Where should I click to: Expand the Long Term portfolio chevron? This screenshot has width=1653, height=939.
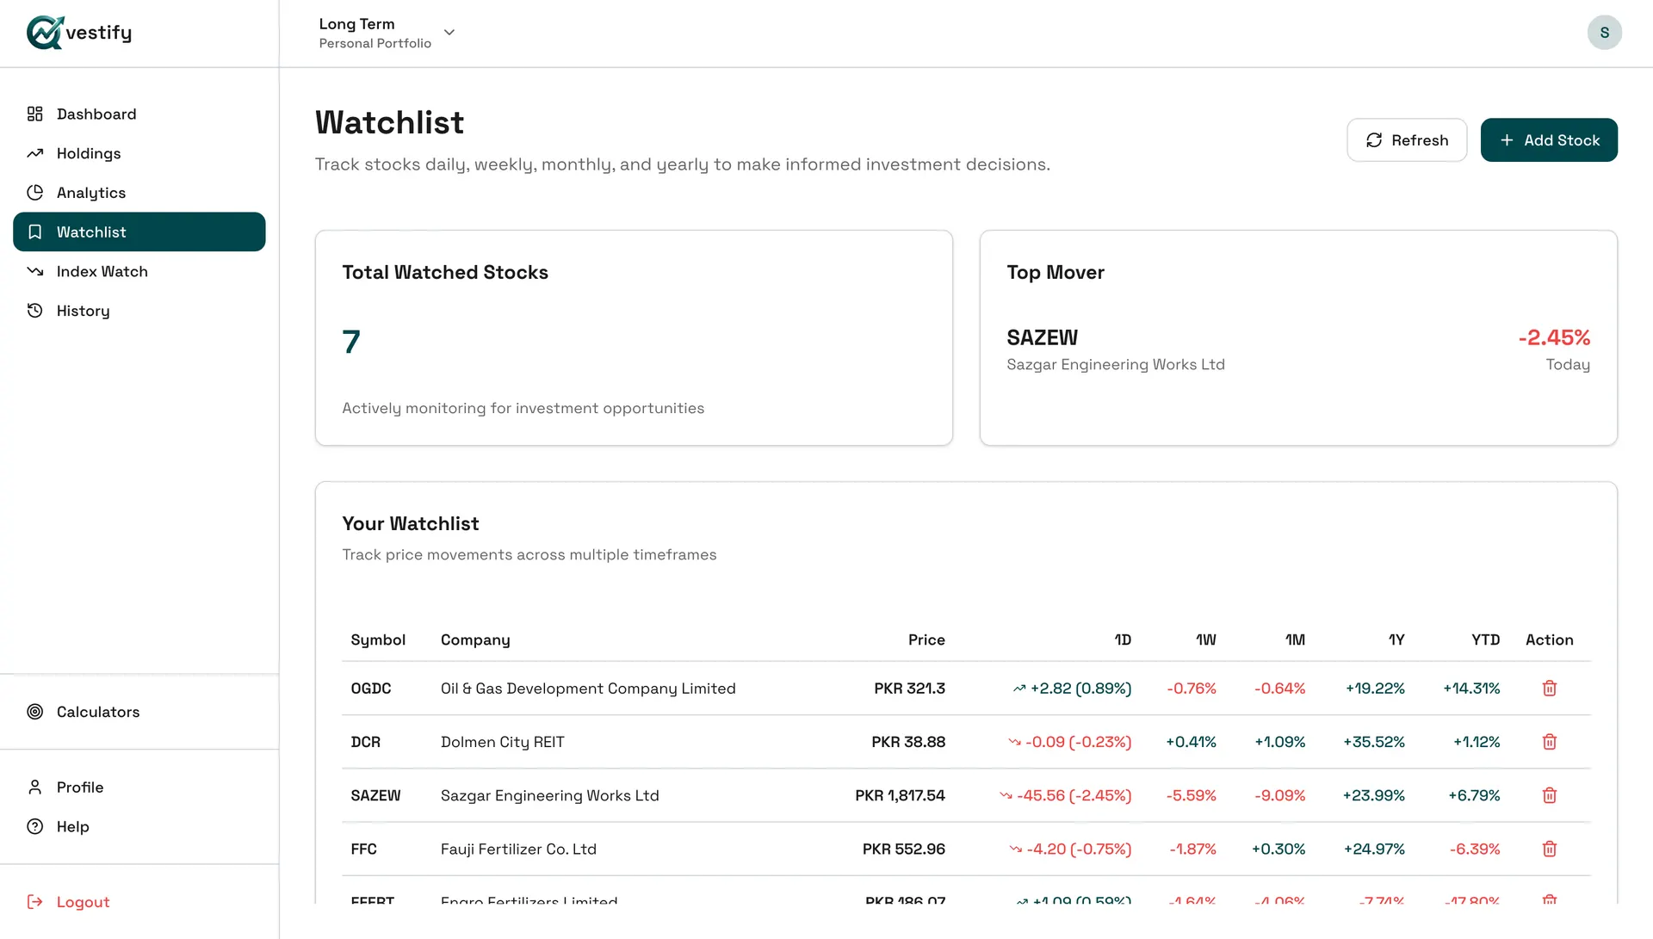pos(449,33)
